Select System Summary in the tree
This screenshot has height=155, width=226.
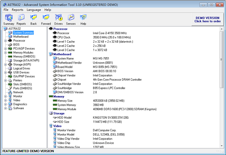click(x=23, y=33)
